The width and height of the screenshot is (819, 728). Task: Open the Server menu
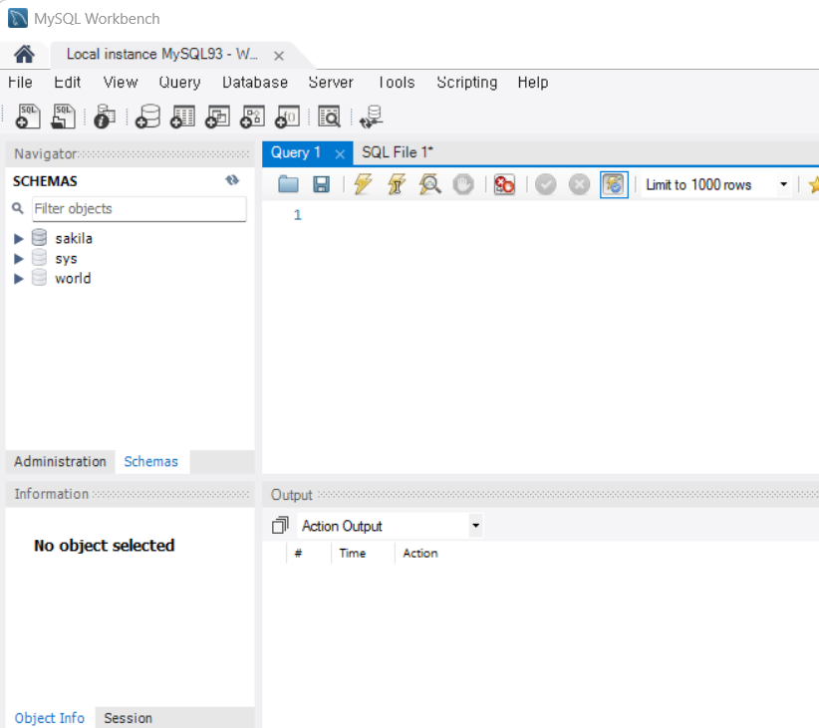tap(331, 82)
